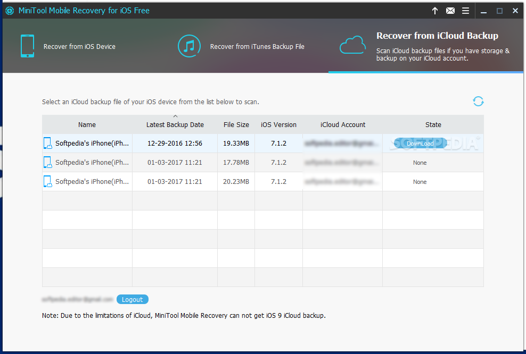Click the MiniTool app logo icon
526x354 pixels.
point(10,11)
